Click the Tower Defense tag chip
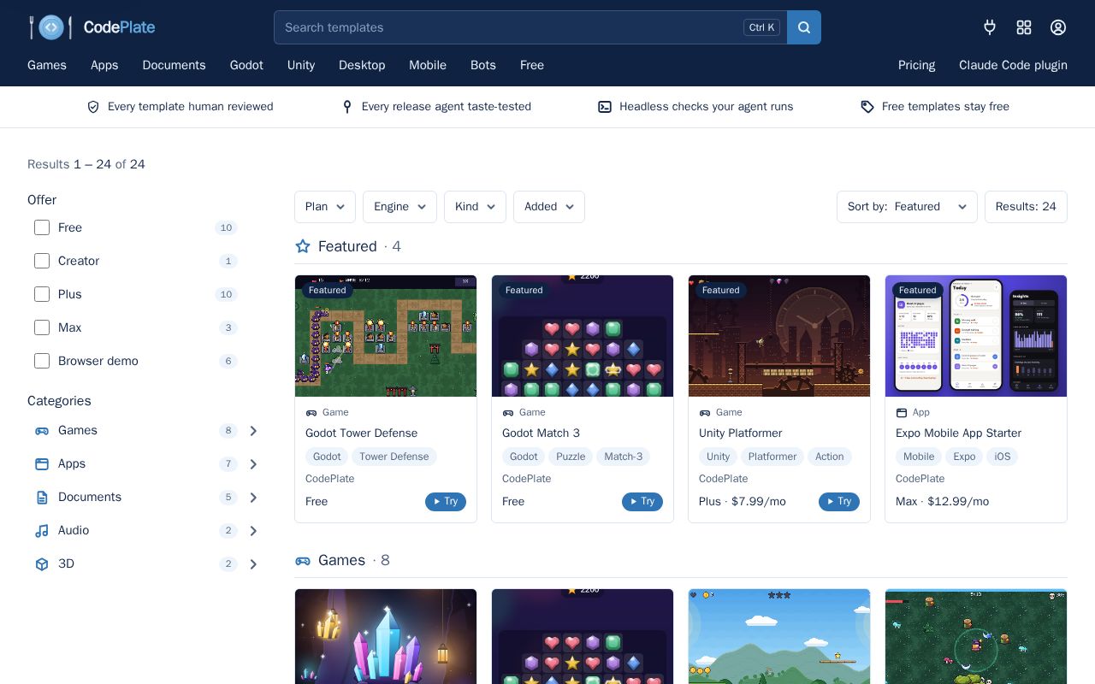The width and height of the screenshot is (1095, 684). pyautogui.click(x=394, y=457)
